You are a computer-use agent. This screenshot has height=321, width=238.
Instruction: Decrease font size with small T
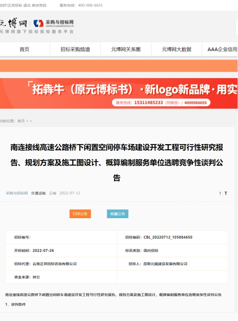(x=220, y=194)
